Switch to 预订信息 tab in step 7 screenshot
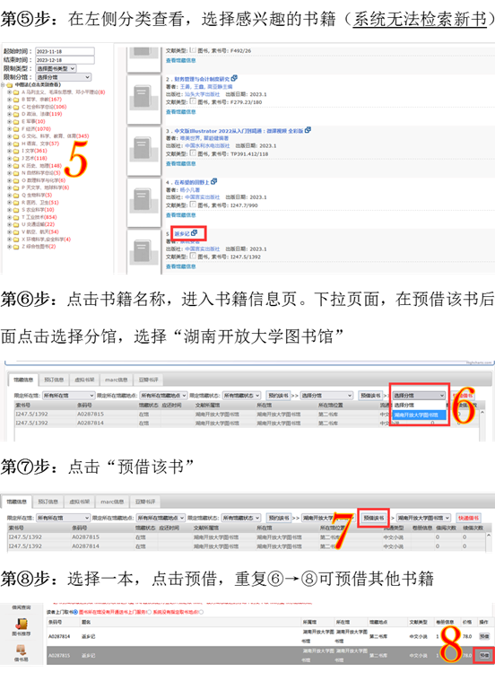 48,502
